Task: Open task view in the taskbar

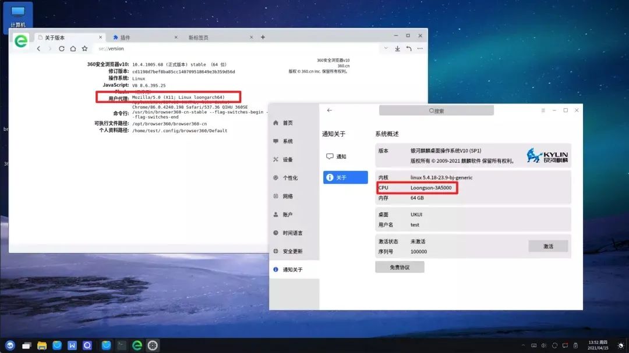Action: 26,345
